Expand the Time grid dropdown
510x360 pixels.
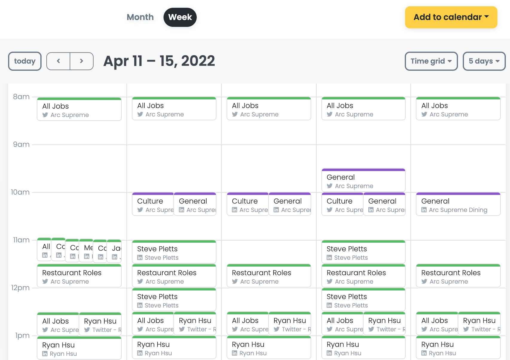coord(431,61)
